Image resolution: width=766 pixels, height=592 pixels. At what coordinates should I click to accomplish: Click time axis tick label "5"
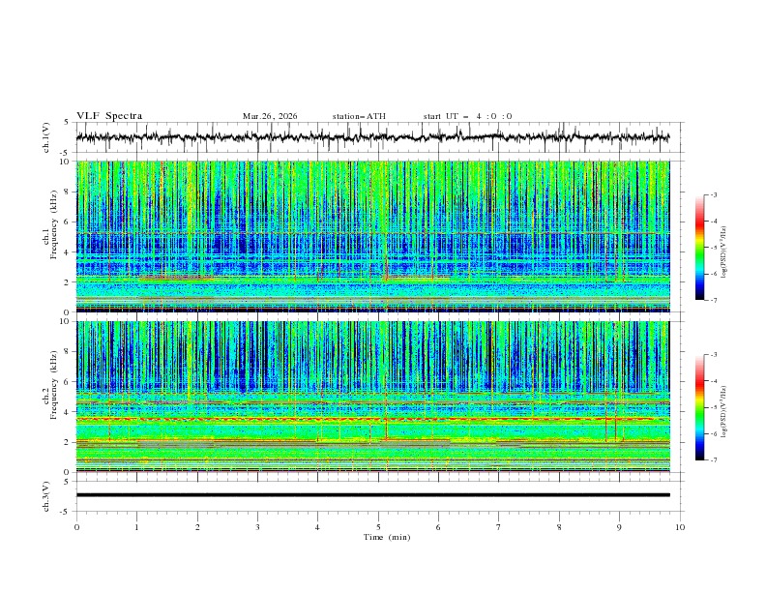(378, 527)
